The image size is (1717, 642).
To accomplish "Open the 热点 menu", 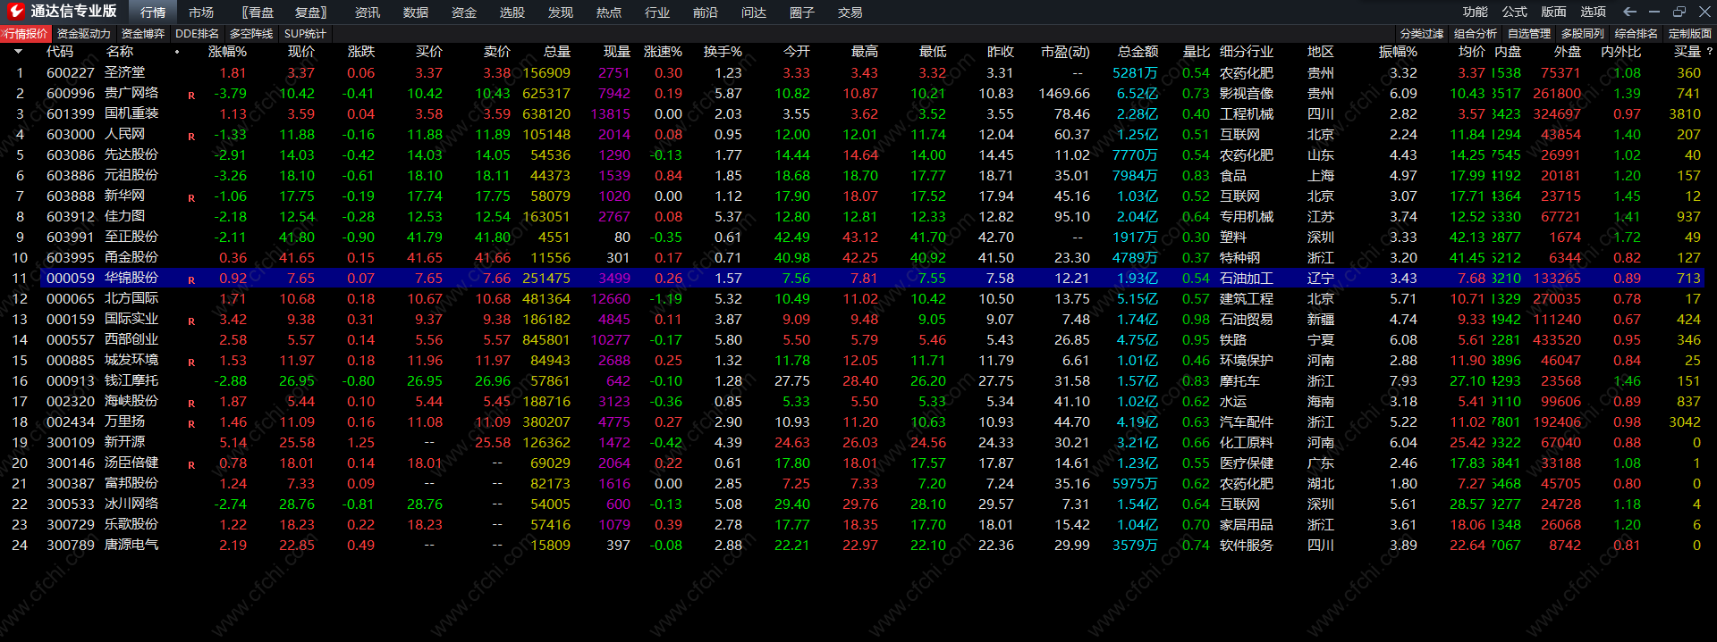I will (x=609, y=13).
